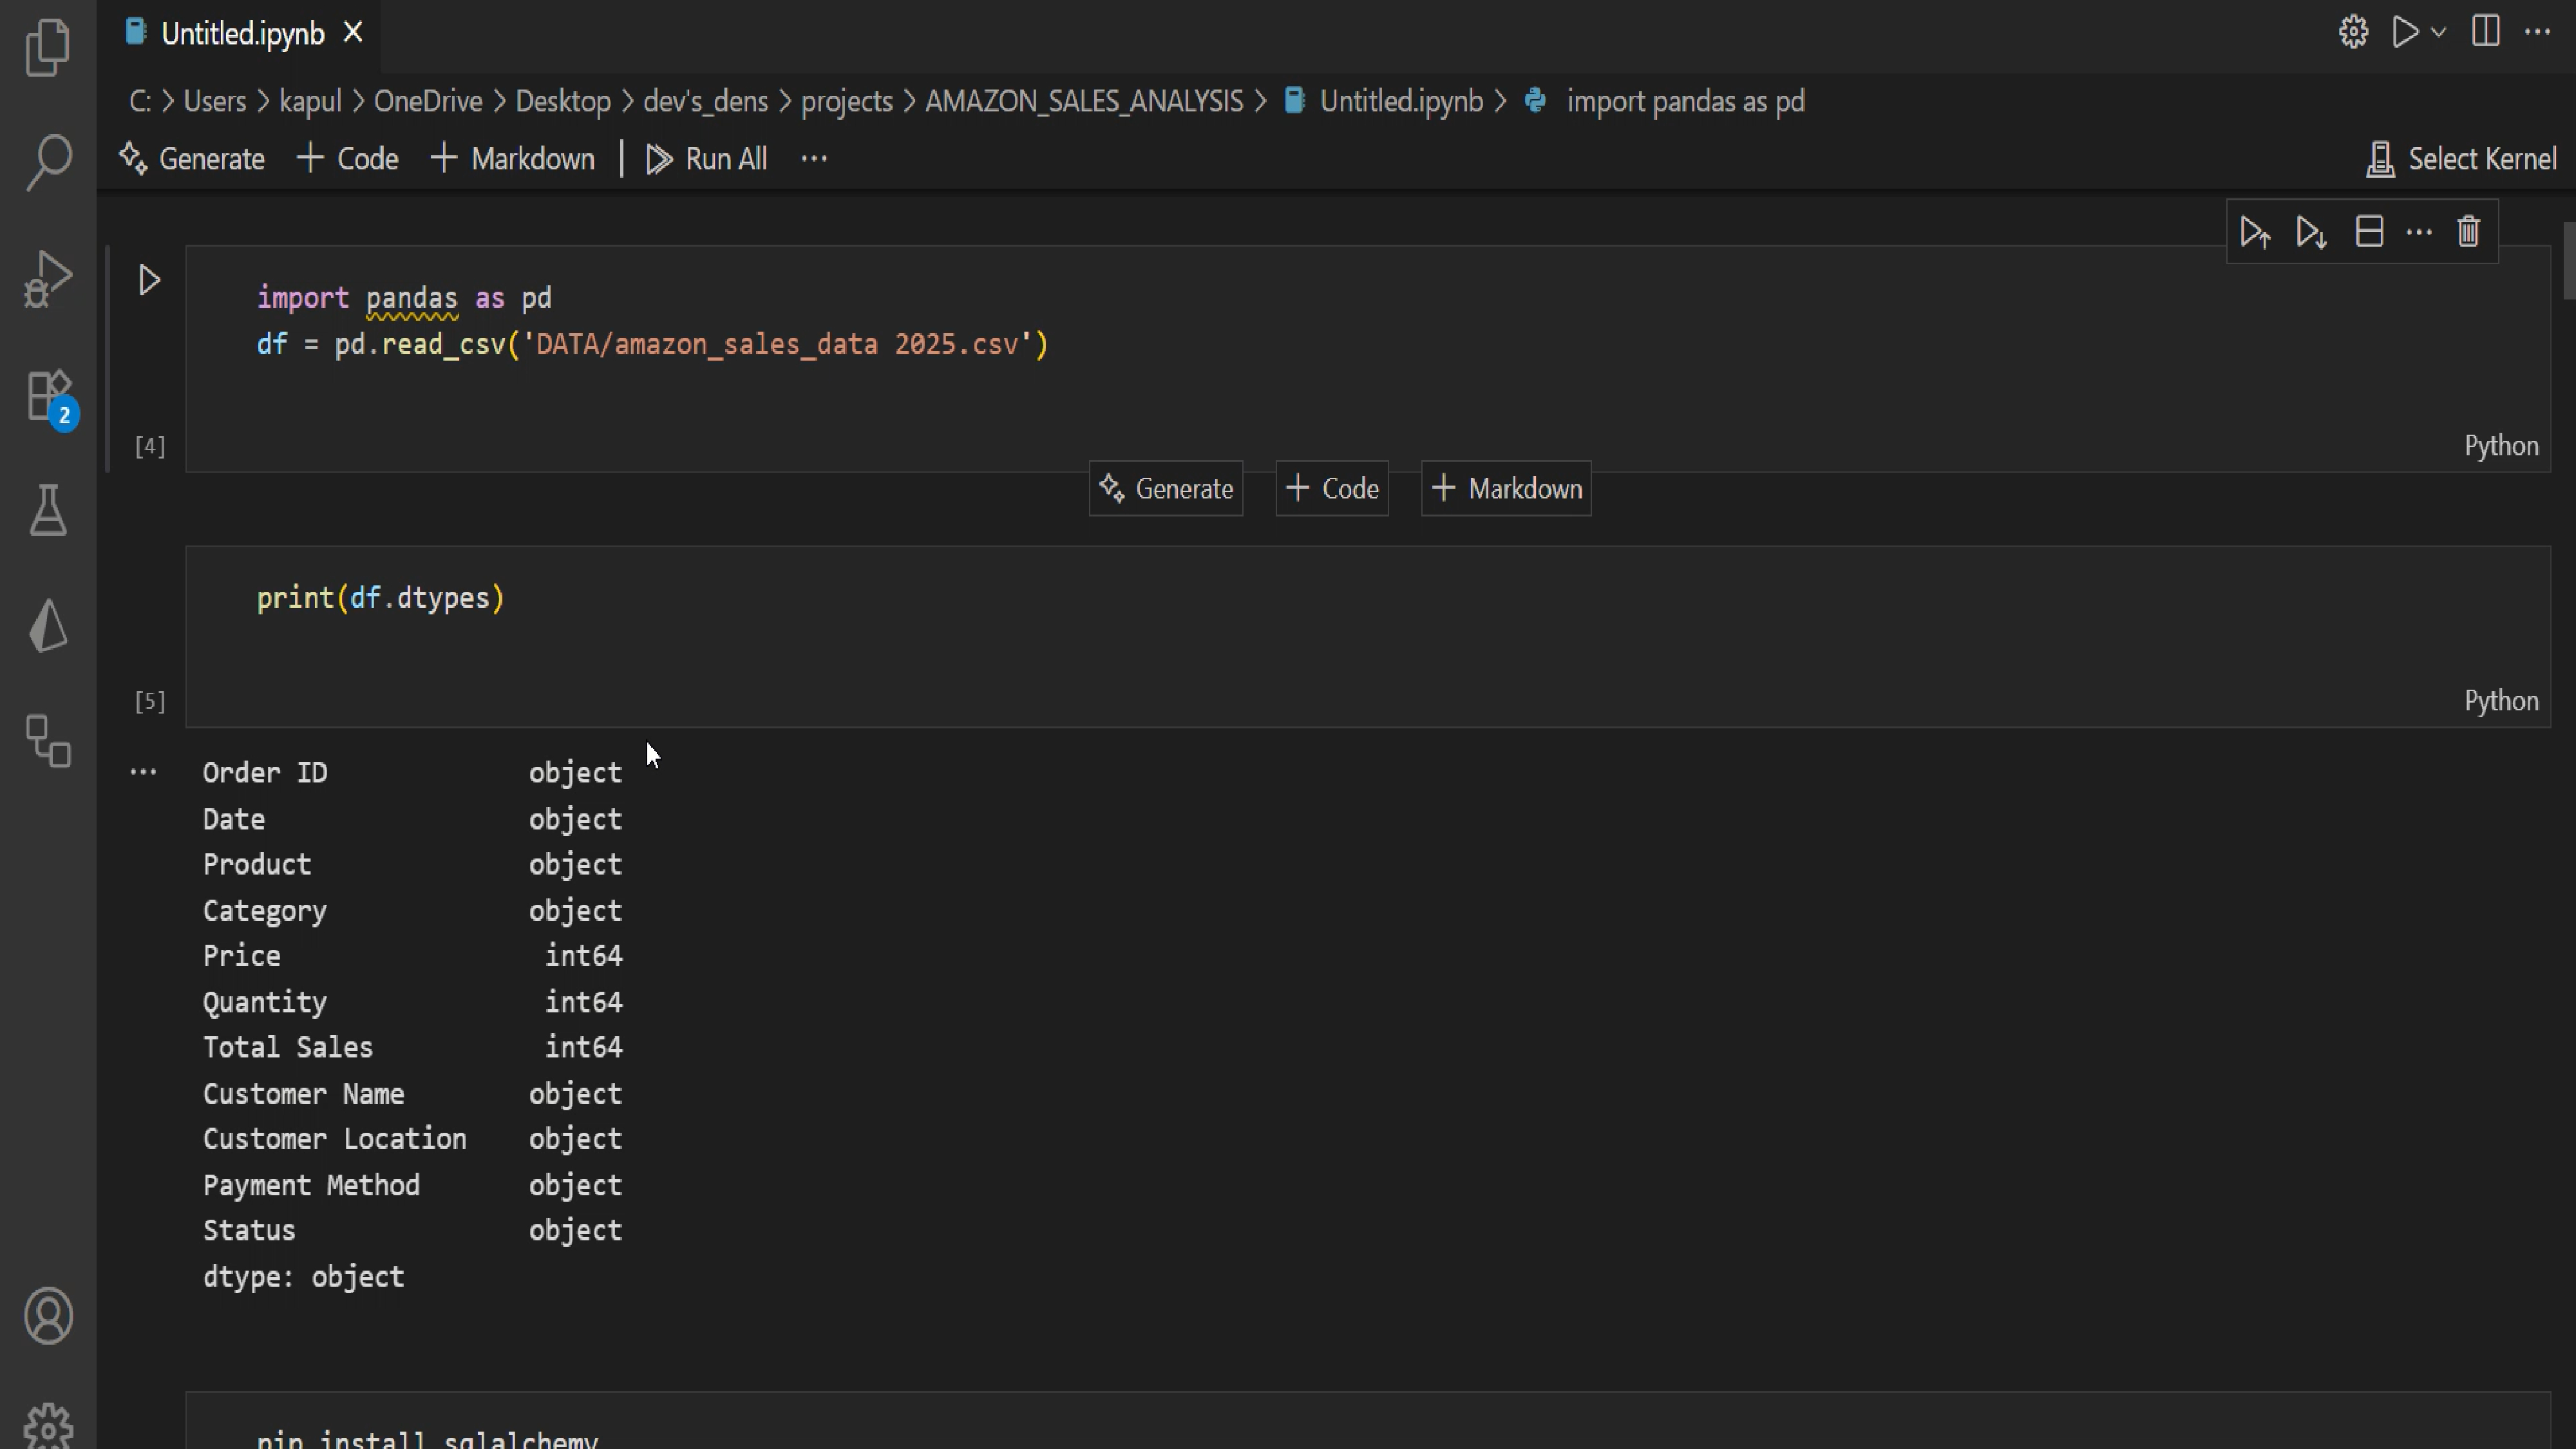Expand the run options dropdown arrow
2576x1449 pixels.
(2438, 32)
